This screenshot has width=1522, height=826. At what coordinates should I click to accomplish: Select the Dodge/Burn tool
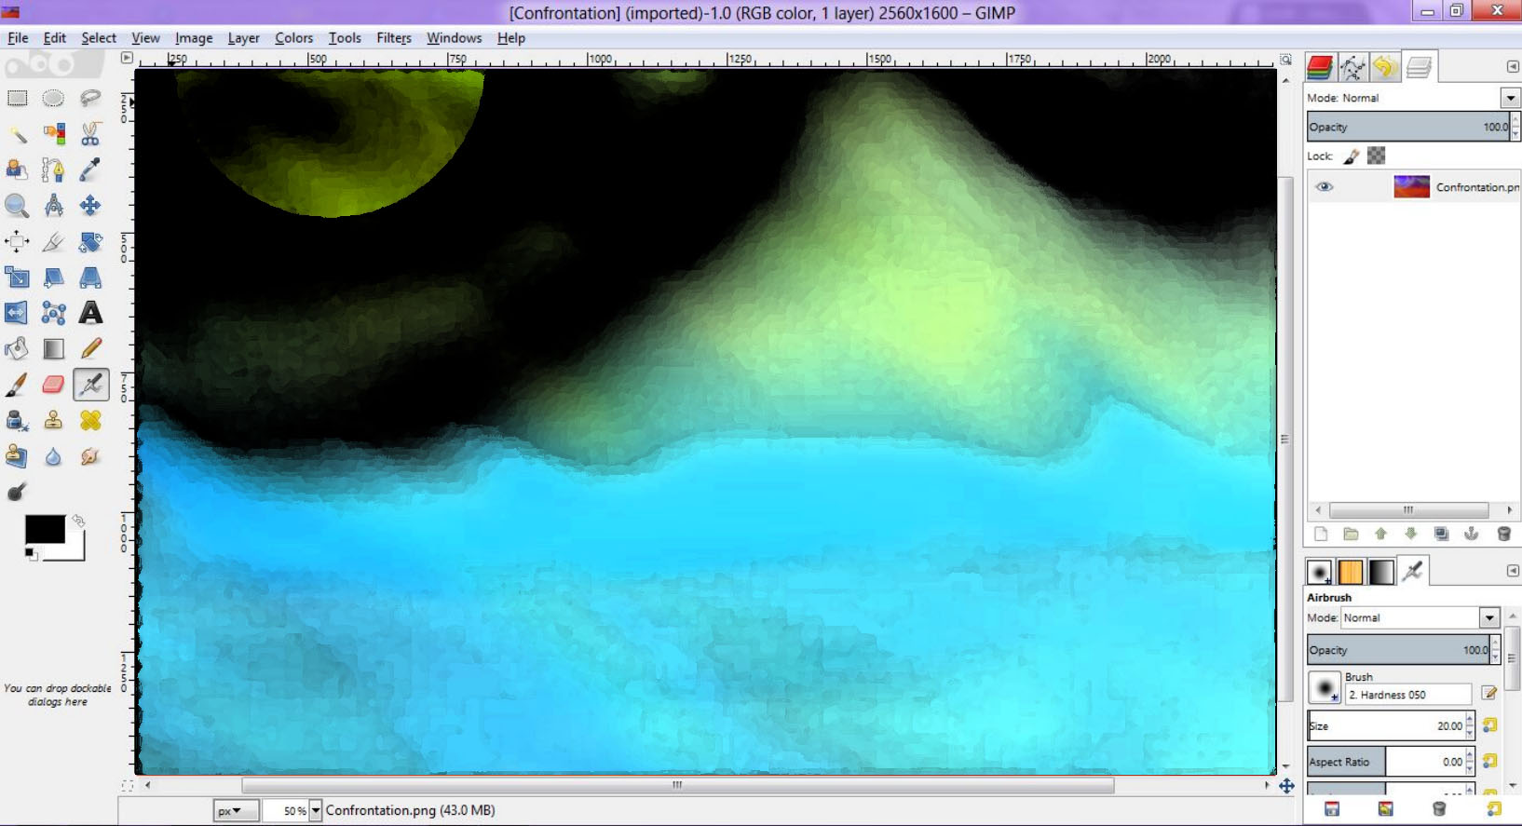tap(17, 492)
